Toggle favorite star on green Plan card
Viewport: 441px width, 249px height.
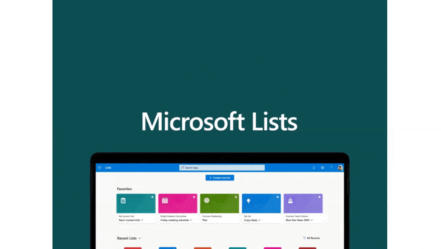click(236, 197)
